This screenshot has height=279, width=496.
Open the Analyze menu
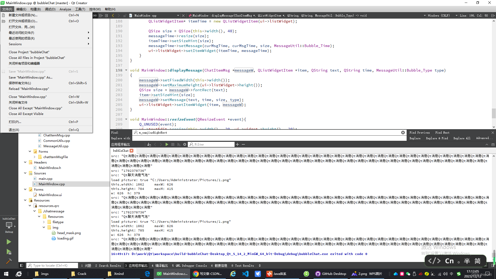[x=65, y=9]
